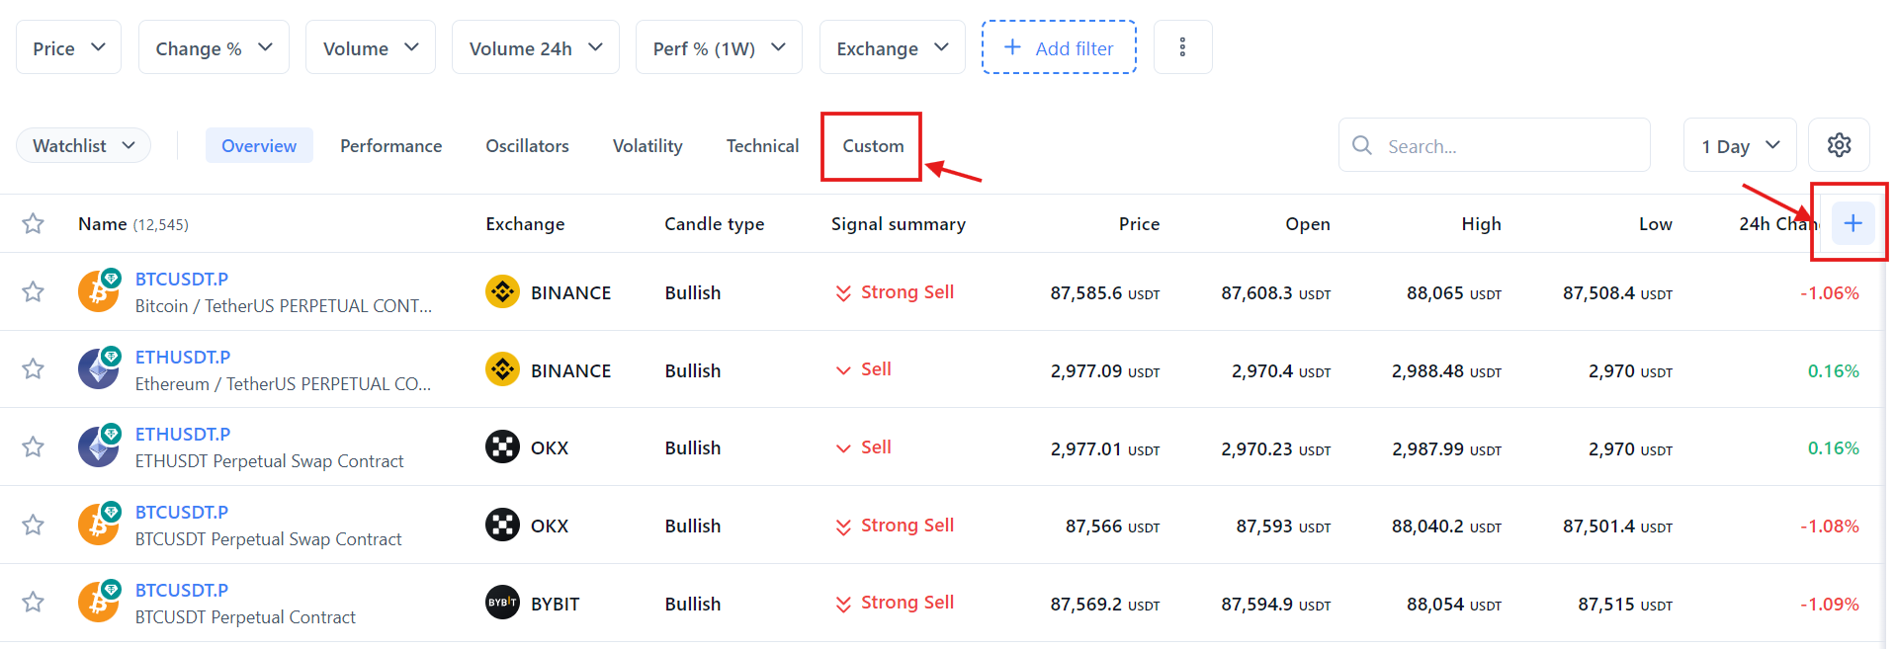Viewport: 1896px width, 649px height.
Task: Toggle favorite star for the OKX ETHUSDT.P row
Action: 34,446
